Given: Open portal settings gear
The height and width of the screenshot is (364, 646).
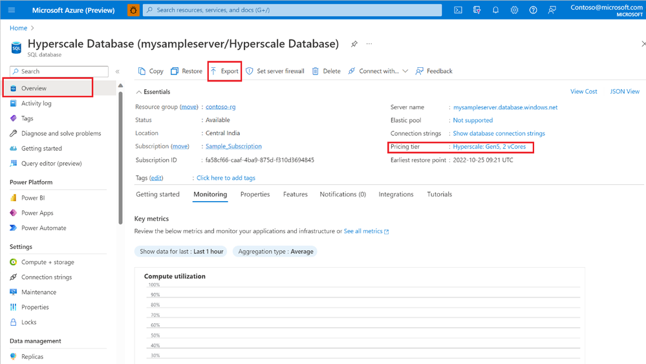Looking at the screenshot, I should click(x=514, y=10).
